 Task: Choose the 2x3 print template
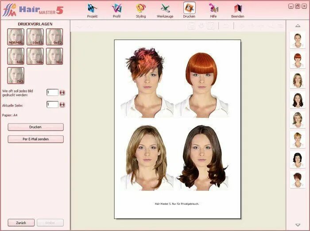(16, 75)
